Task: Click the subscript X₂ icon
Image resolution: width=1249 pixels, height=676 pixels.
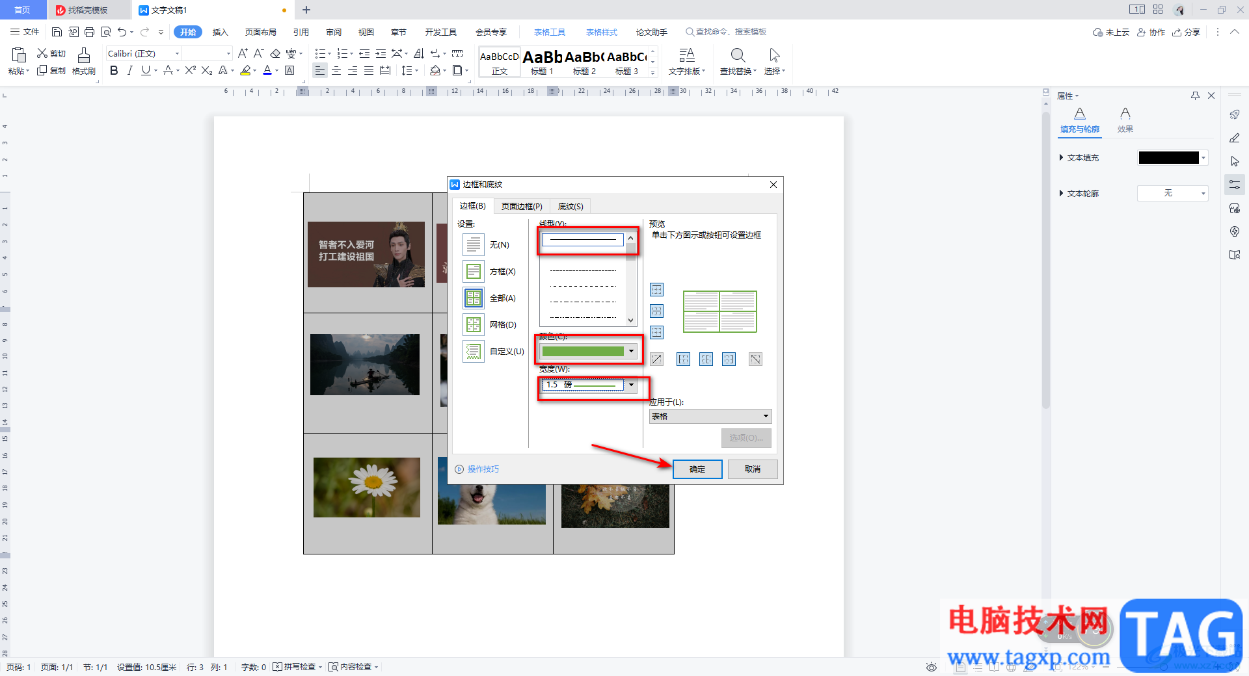Action: coord(207,70)
